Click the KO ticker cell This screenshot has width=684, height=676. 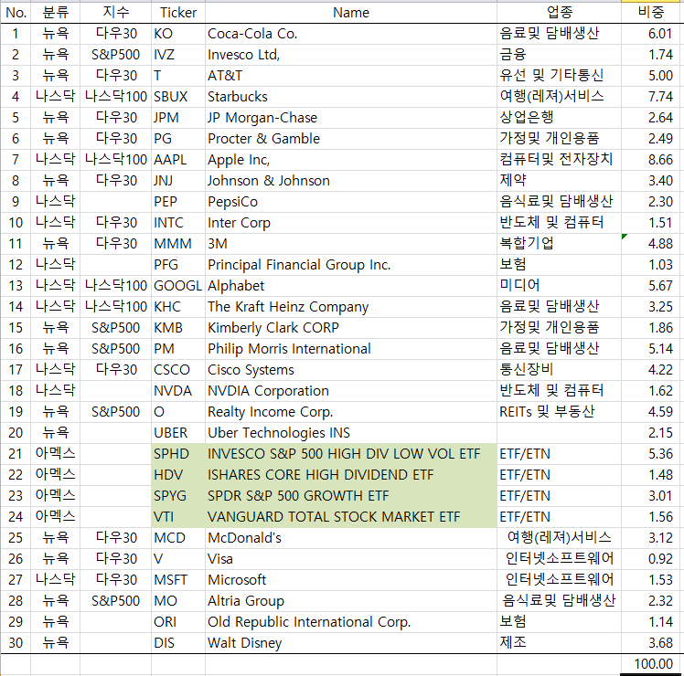point(178,34)
